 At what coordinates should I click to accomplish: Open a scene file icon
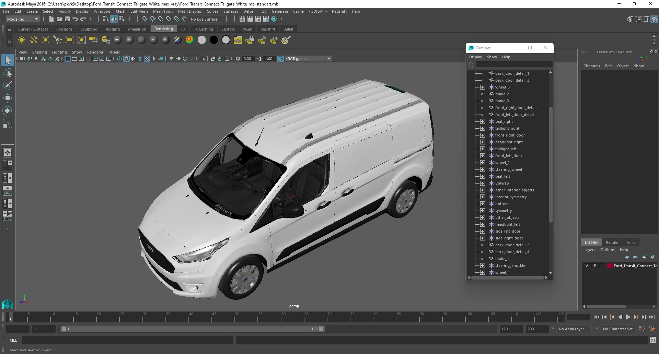click(59, 19)
